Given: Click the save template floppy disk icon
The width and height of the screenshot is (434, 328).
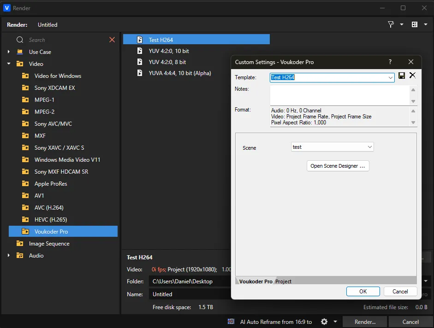Looking at the screenshot, I should pos(402,76).
